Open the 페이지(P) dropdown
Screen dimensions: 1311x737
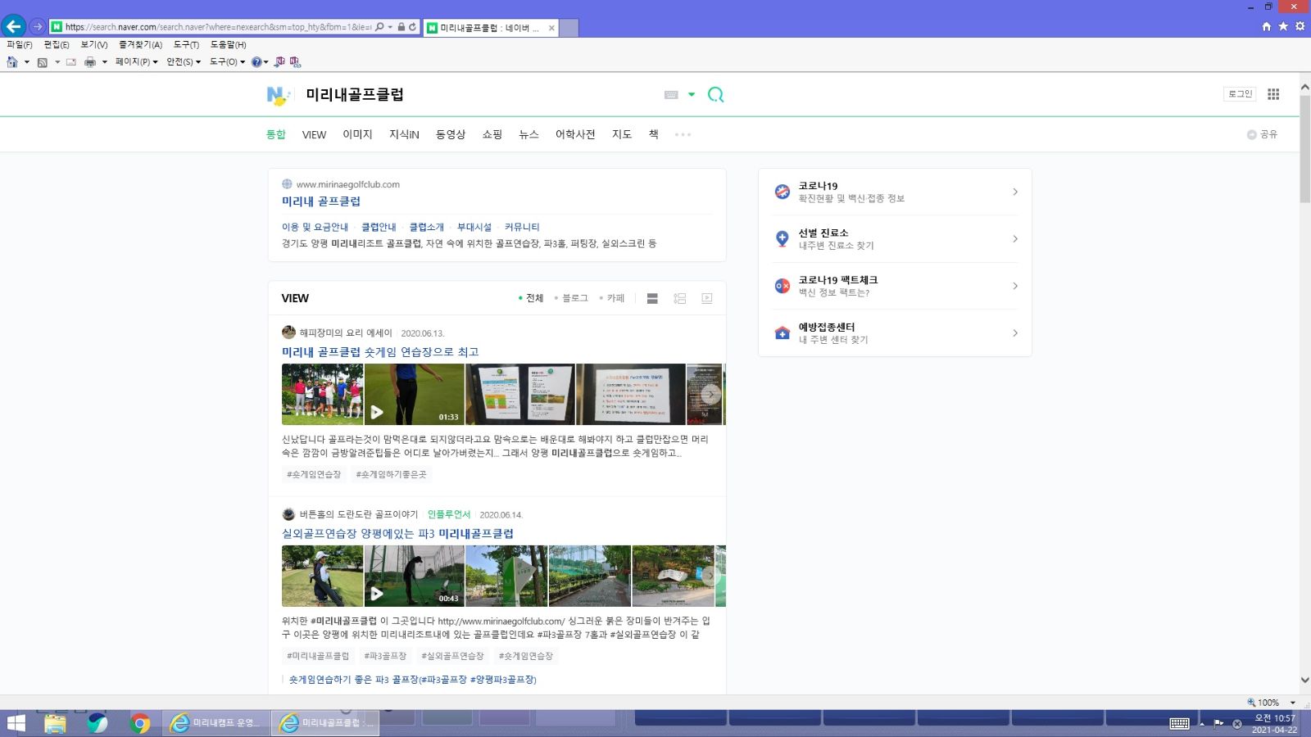click(x=137, y=62)
